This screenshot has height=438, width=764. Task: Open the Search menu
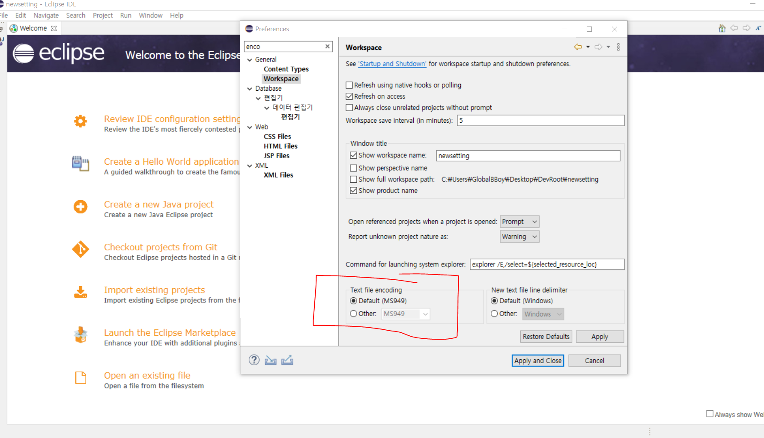tap(76, 15)
